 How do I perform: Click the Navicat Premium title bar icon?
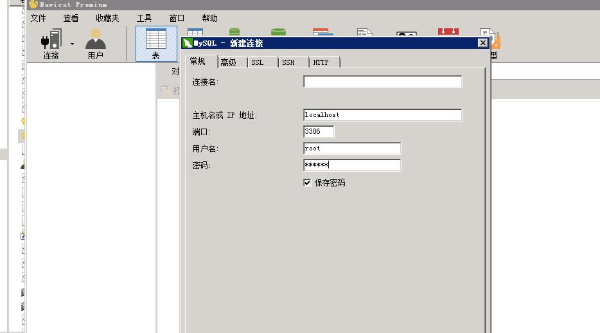pyautogui.click(x=33, y=4)
